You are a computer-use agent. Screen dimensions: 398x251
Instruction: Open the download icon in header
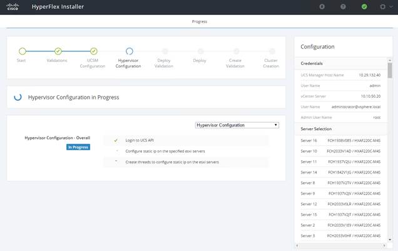pos(322,7)
